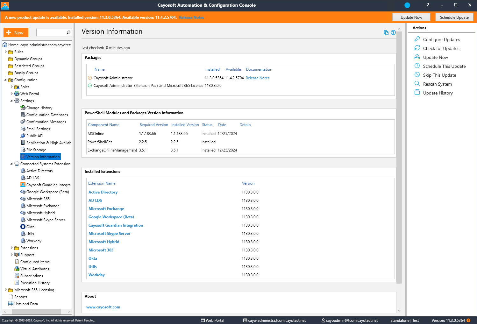Click the MSOnline component row
Image resolution: width=477 pixels, height=324 pixels.
[x=240, y=134]
